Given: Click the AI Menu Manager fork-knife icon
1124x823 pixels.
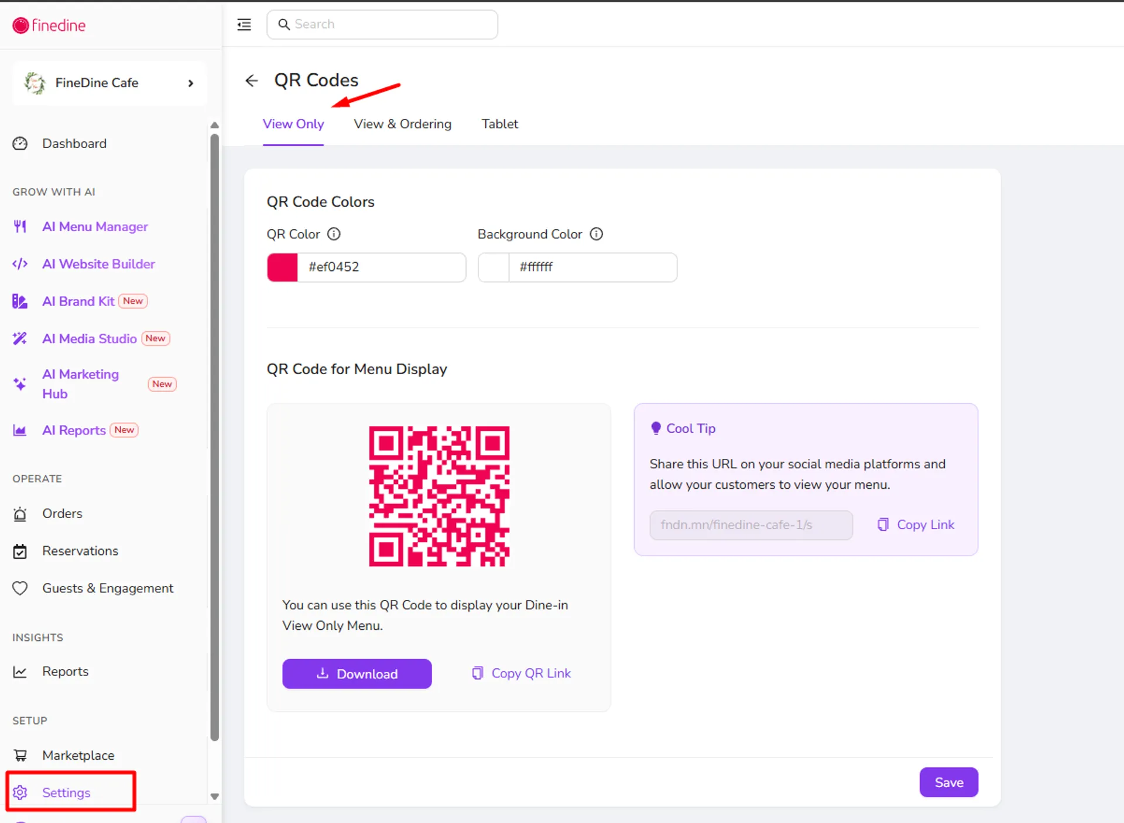Looking at the screenshot, I should 20,227.
